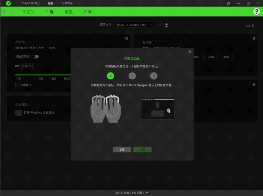Select the 8000 polling rate option
Image resolution: width=263 pixels, height=196 pixels.
pyautogui.click(x=226, y=57)
